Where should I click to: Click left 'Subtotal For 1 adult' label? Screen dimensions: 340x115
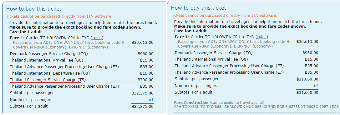[x=29, y=106]
